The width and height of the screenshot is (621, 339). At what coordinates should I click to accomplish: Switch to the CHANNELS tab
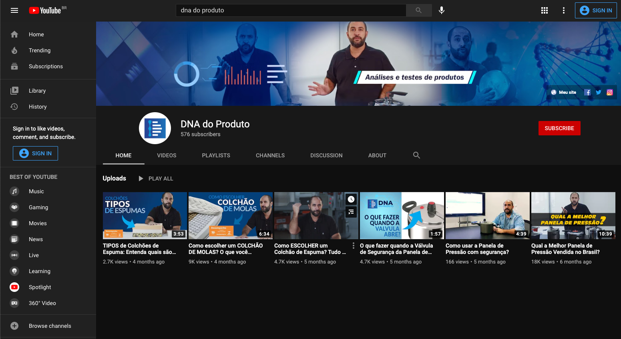[270, 155]
